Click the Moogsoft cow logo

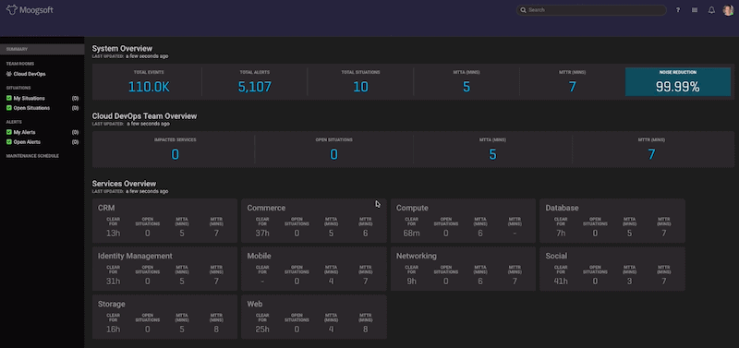[12, 9]
